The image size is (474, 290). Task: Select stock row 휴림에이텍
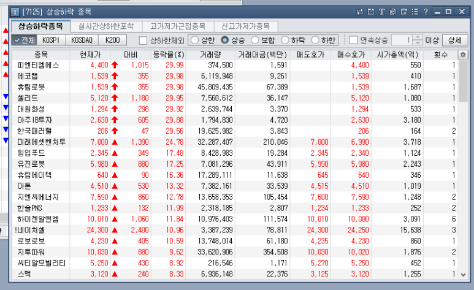point(235,175)
